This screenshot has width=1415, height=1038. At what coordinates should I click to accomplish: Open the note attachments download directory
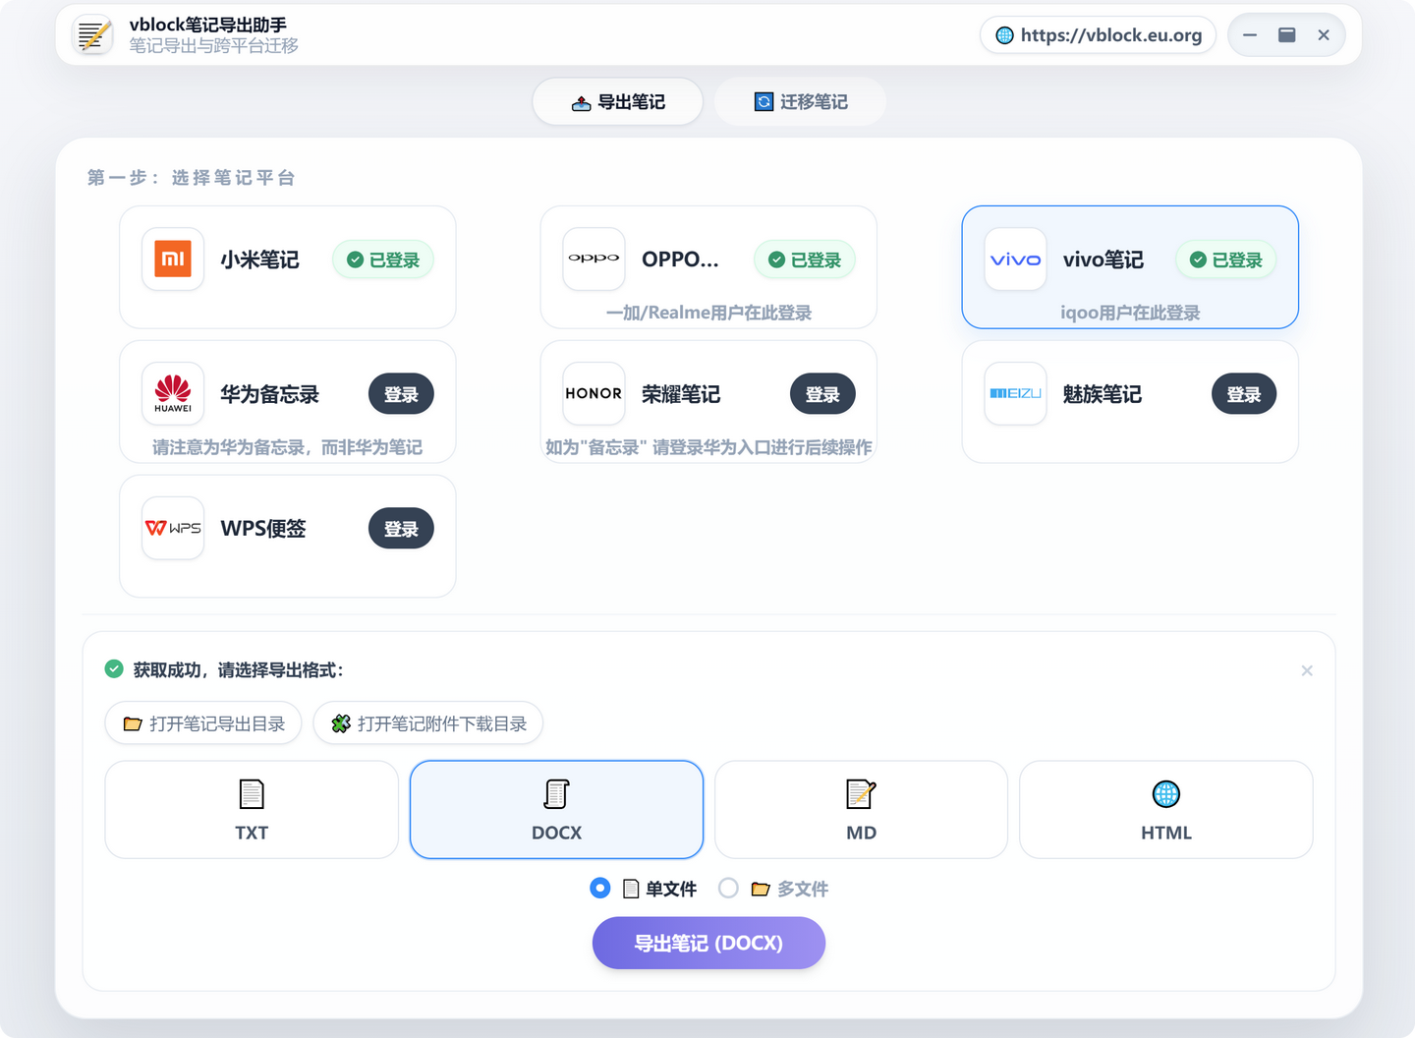[x=428, y=724]
